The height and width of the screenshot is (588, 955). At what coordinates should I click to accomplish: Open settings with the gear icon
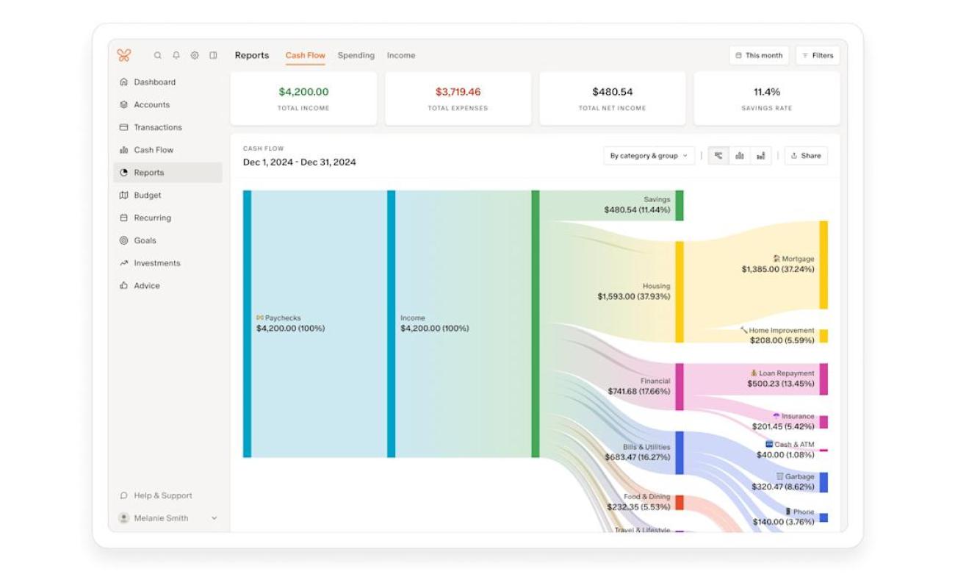tap(194, 54)
